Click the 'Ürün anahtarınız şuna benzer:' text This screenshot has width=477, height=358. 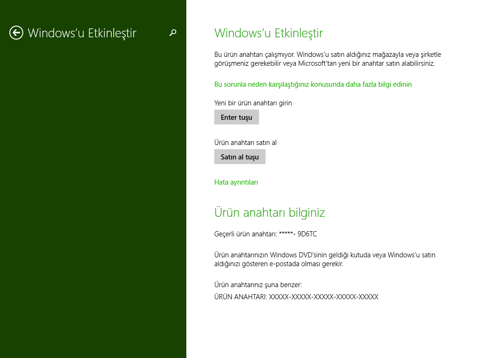click(x=258, y=285)
